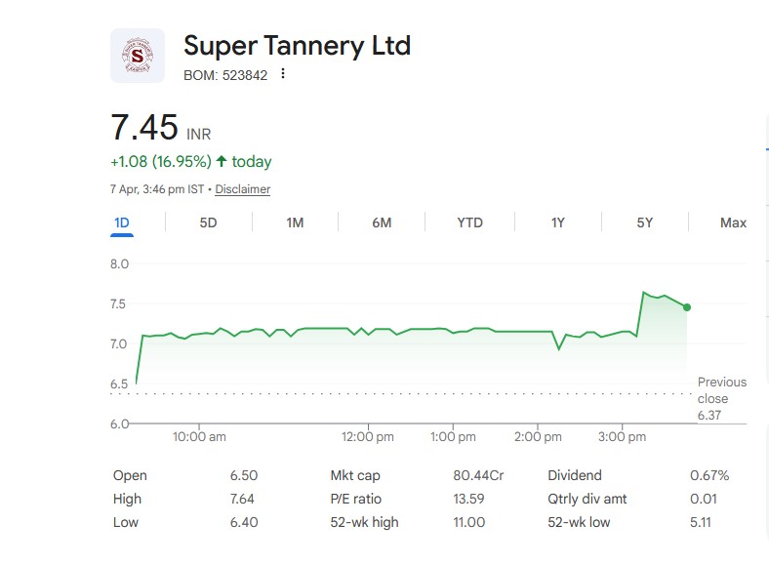Viewport: 769px width, 565px height.
Task: Click the P/E ratio row label
Action: (354, 499)
